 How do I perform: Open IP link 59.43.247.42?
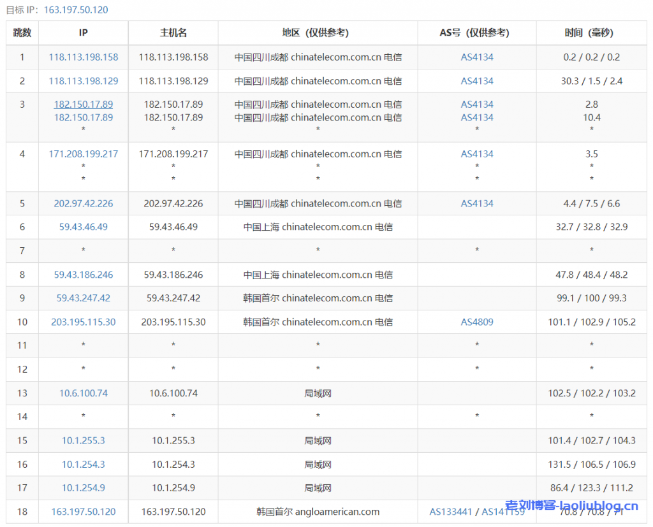pyautogui.click(x=84, y=298)
